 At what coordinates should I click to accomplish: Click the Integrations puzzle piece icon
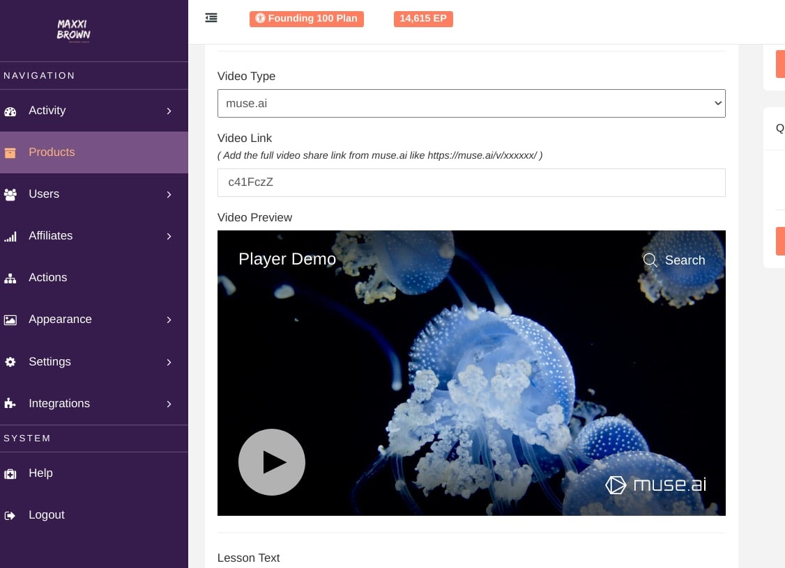click(x=10, y=404)
